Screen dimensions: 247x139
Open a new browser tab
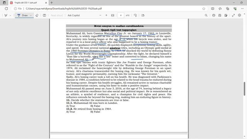point(51,3)
